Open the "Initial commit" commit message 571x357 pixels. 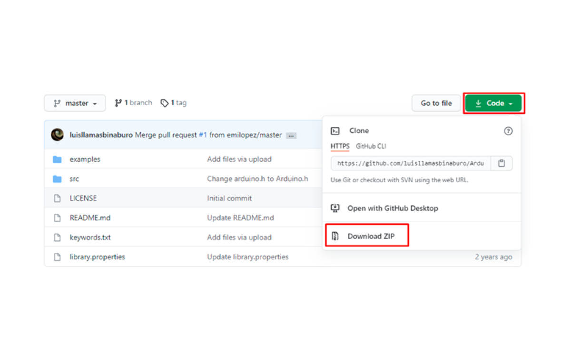[x=229, y=198]
